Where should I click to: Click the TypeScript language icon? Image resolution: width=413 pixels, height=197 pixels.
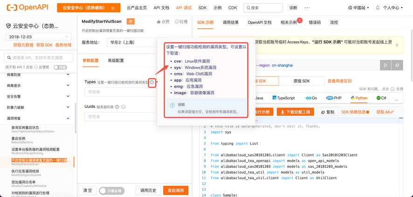click(275, 98)
